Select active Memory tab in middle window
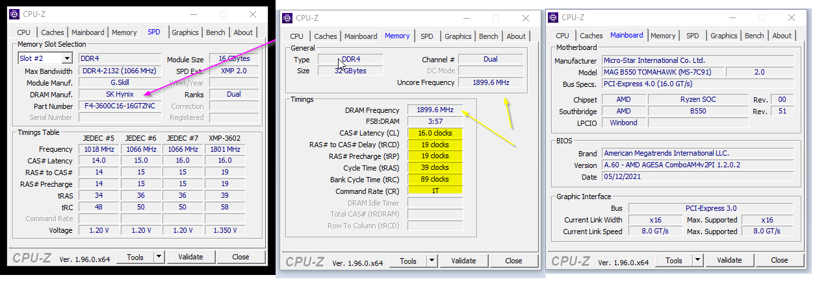The width and height of the screenshot is (815, 286). click(x=397, y=36)
